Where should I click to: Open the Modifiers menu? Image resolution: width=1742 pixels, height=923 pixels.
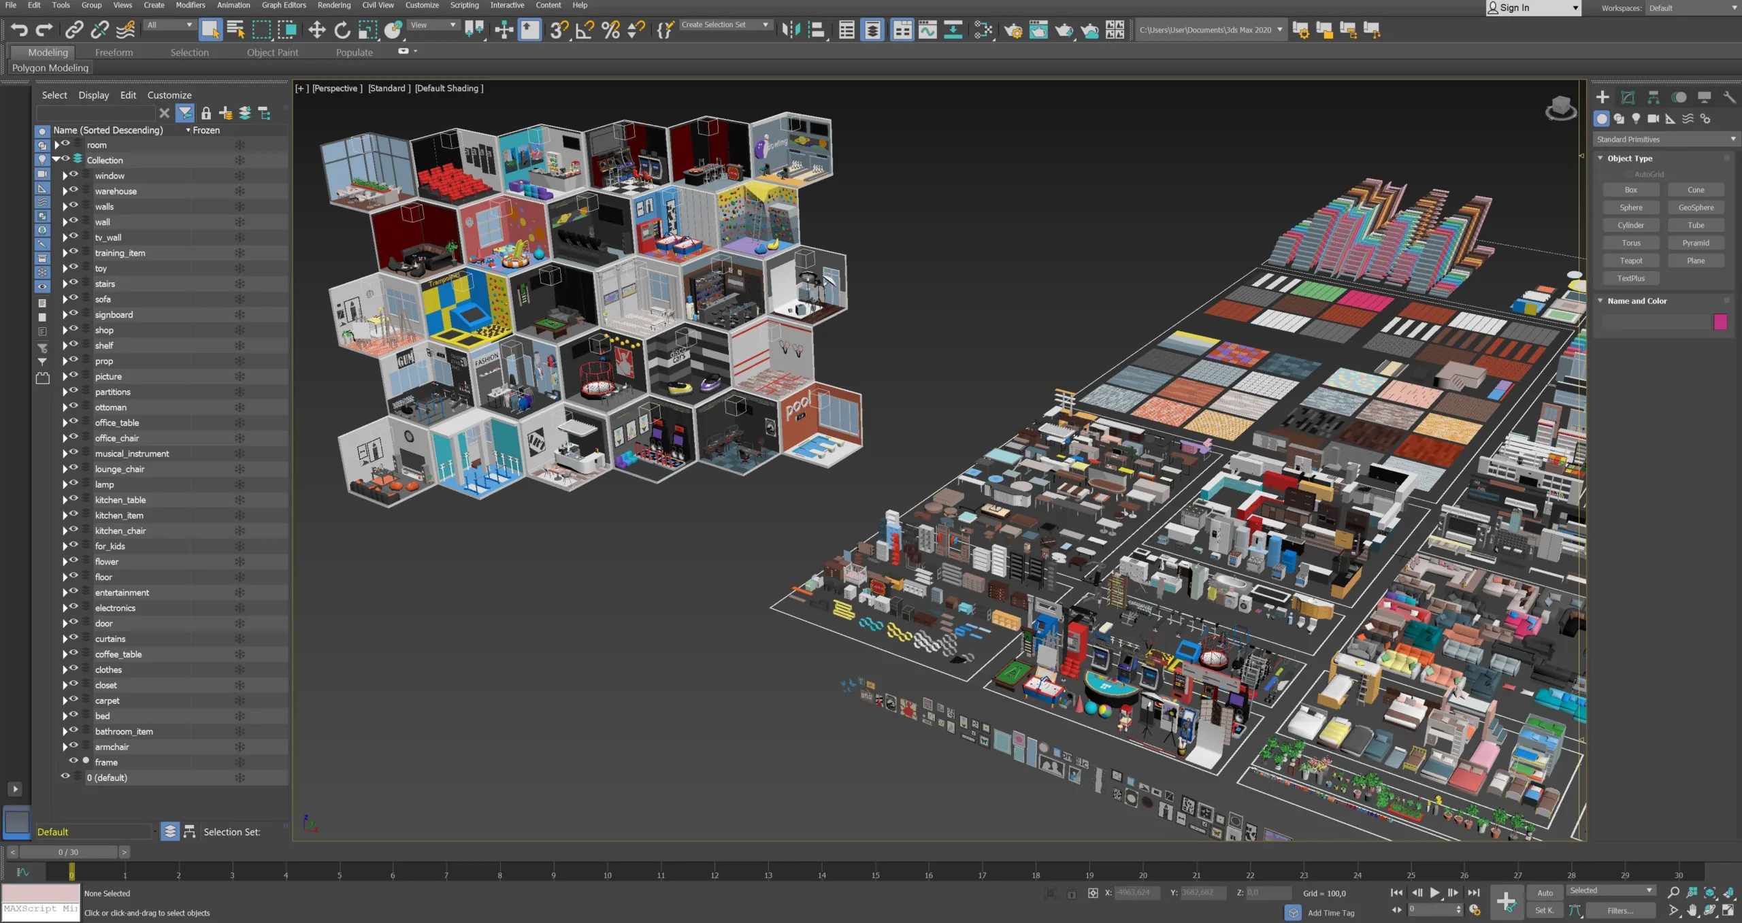click(191, 5)
